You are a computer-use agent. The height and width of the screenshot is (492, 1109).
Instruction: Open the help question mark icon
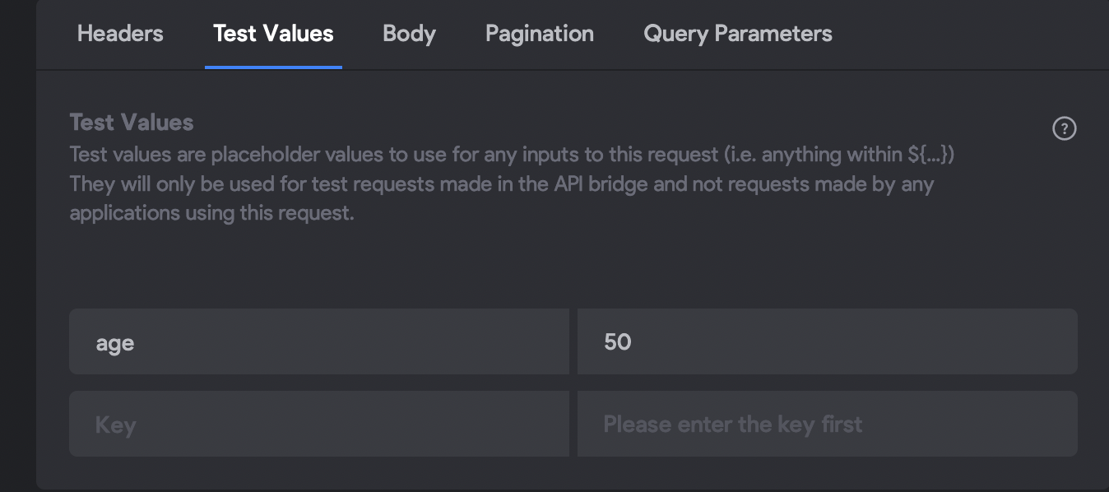[x=1064, y=128]
